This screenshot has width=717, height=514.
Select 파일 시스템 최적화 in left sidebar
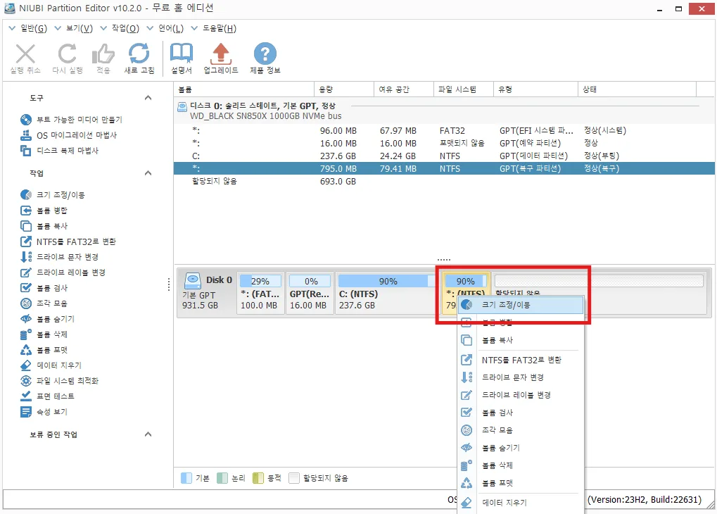click(x=59, y=381)
